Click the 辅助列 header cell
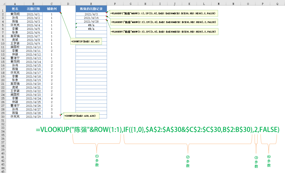The image size is (285, 173). (x=52, y=9)
